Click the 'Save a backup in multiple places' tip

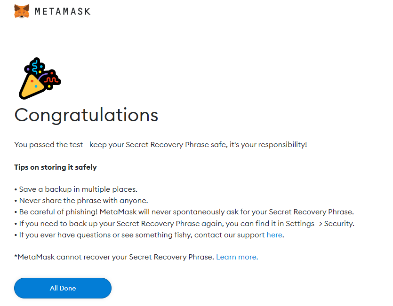[76, 189]
